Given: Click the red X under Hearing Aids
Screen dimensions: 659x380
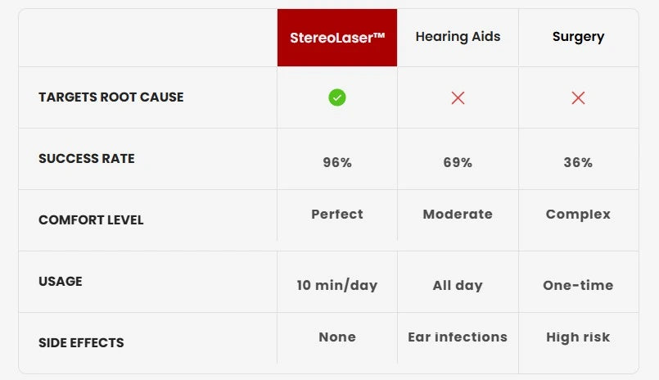Looking at the screenshot, I should coord(458,98).
